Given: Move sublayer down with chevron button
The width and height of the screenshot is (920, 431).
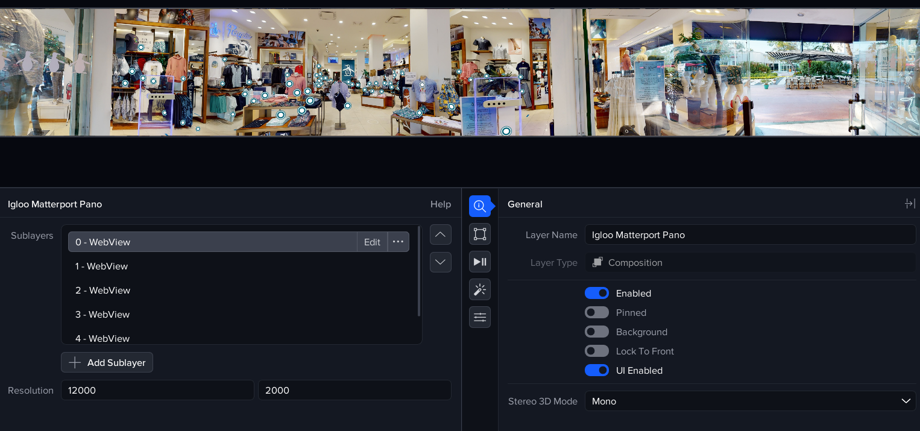Looking at the screenshot, I should click(x=440, y=262).
